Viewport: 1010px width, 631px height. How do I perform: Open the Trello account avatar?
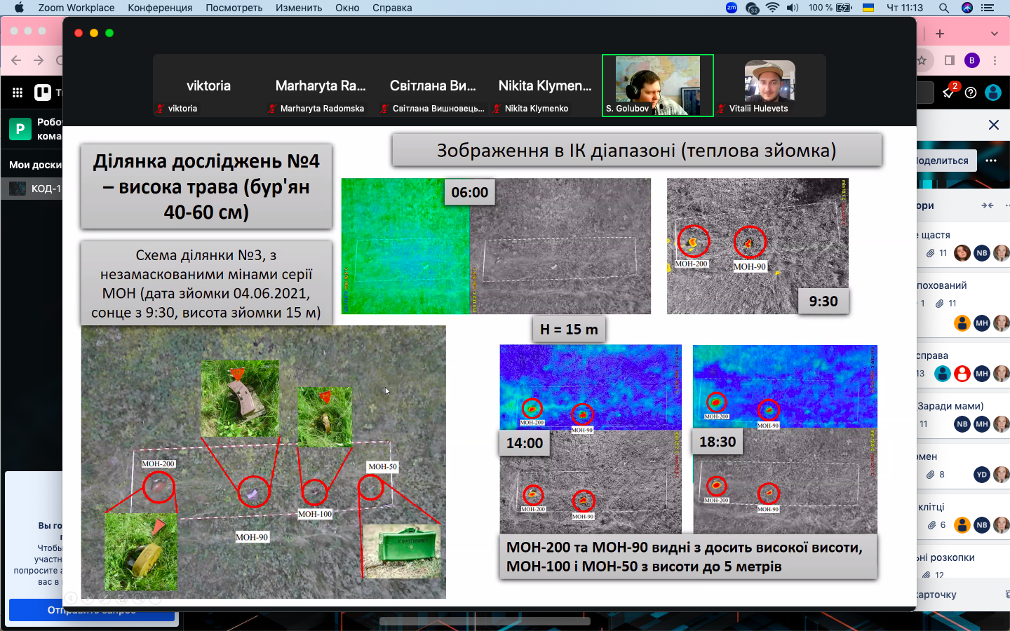[x=993, y=93]
